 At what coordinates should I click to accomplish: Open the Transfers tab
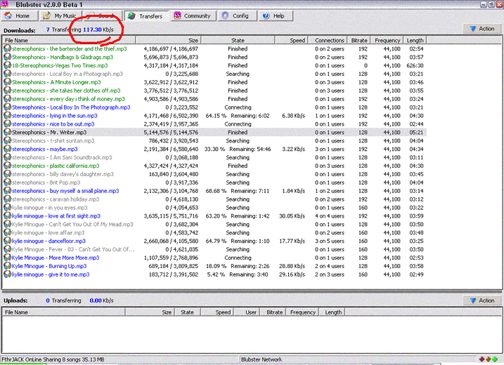(146, 15)
